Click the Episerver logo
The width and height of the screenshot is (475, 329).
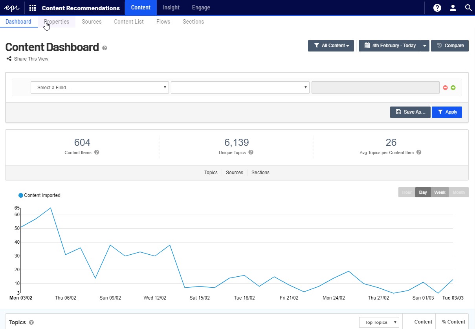(12, 8)
